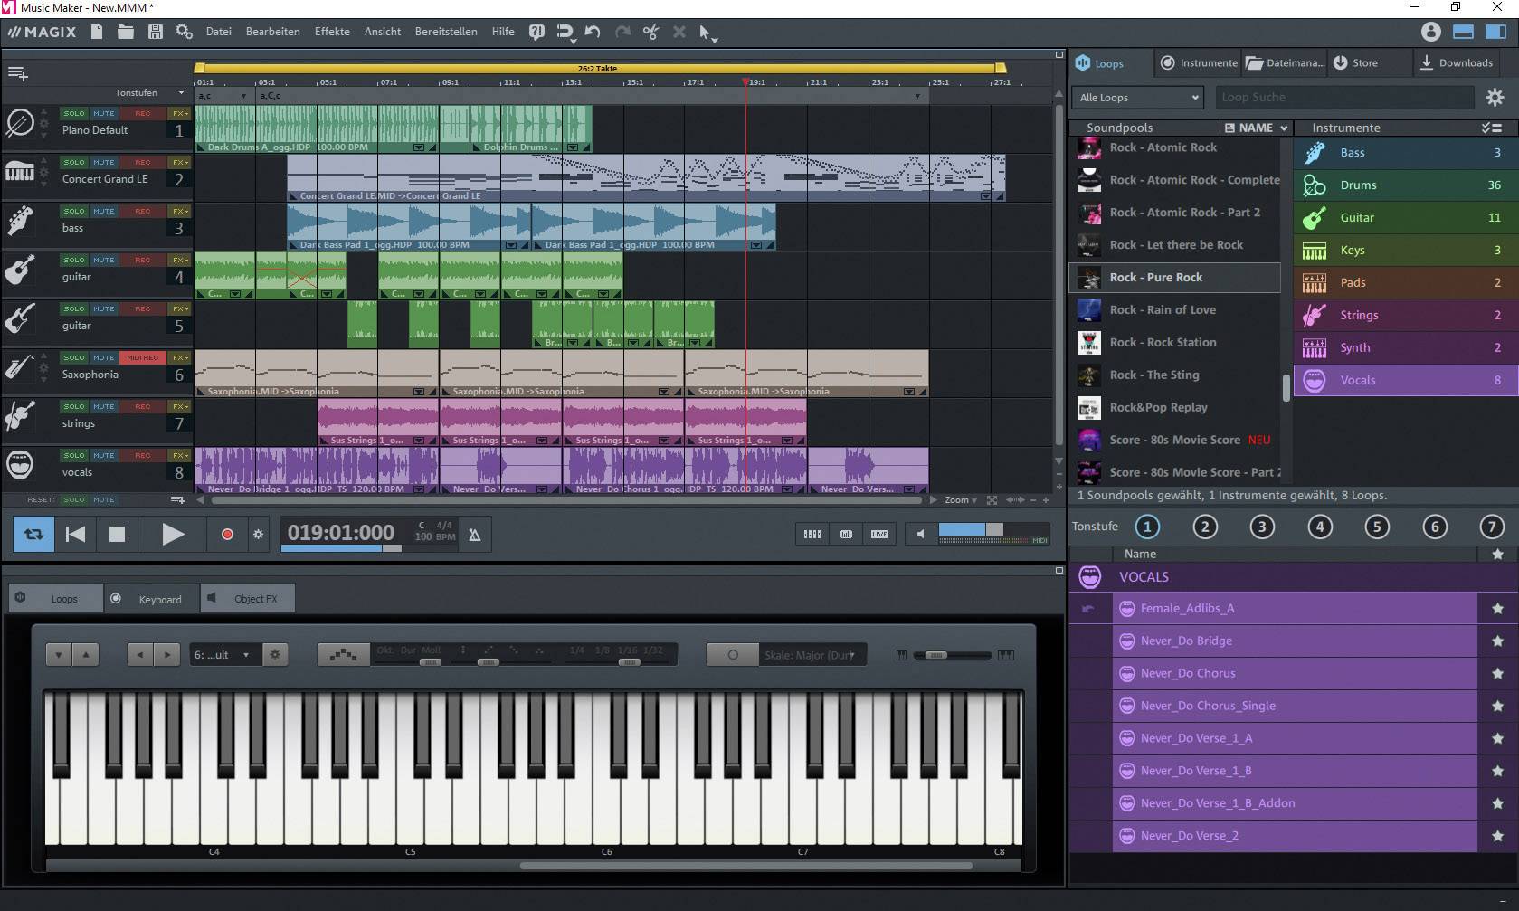Image resolution: width=1519 pixels, height=911 pixels.
Task: Click the metronome icon beside the tempo display
Action: click(x=474, y=533)
